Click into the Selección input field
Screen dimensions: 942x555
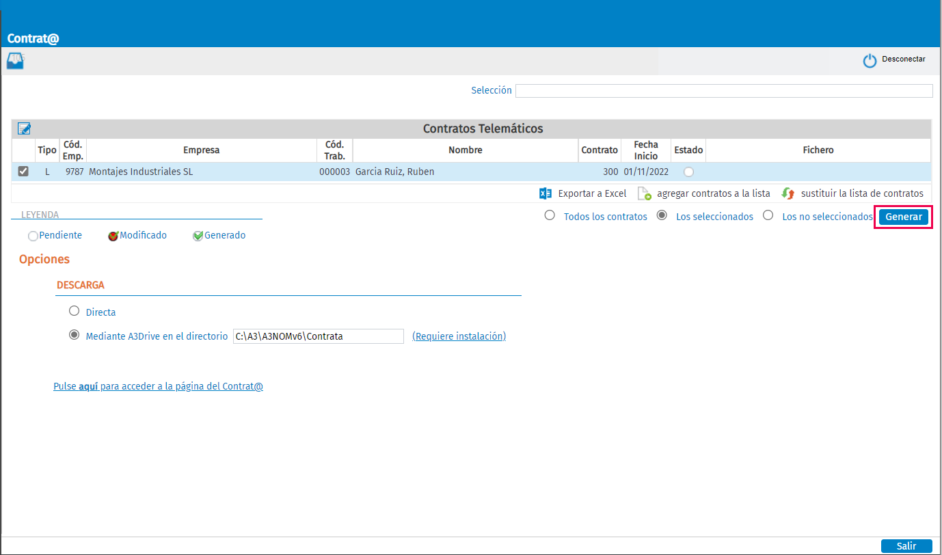[x=724, y=91]
